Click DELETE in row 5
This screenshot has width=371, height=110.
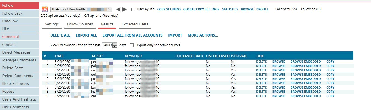(261, 79)
